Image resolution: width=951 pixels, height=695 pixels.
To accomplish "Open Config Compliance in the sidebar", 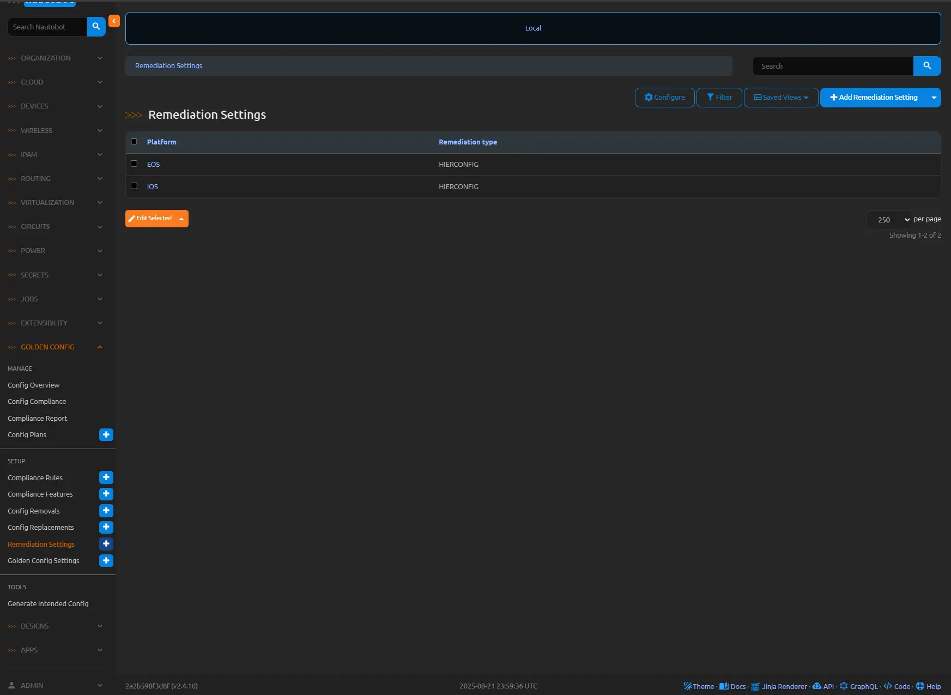I will [37, 402].
